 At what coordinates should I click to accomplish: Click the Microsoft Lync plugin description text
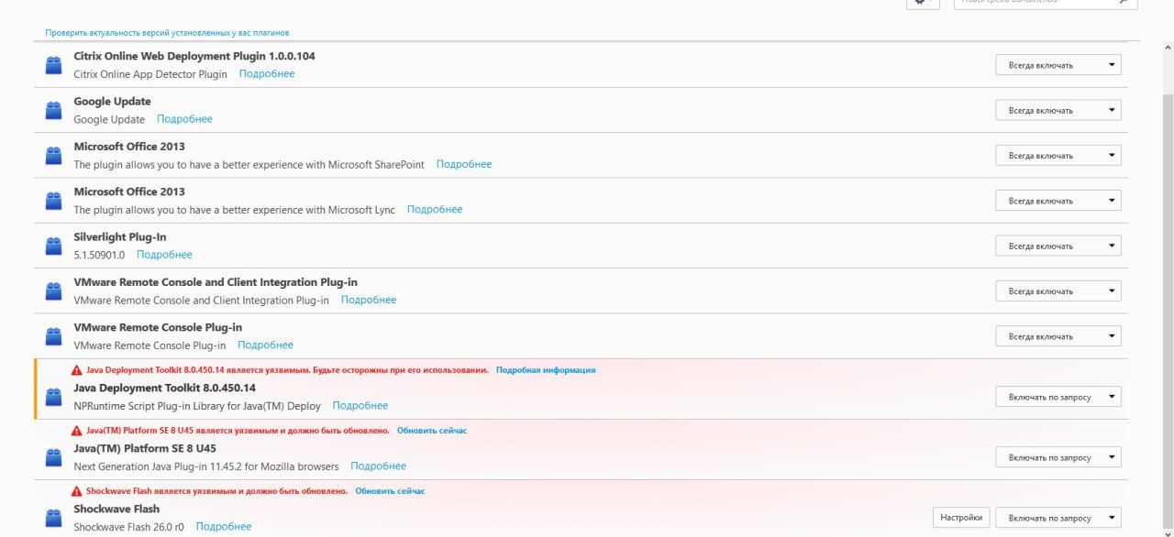[x=235, y=210]
